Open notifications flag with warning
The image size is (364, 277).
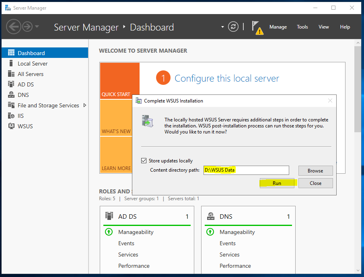click(258, 28)
